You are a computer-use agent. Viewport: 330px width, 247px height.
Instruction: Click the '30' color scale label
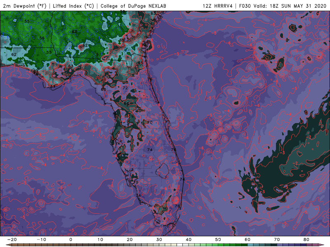coord(159,240)
